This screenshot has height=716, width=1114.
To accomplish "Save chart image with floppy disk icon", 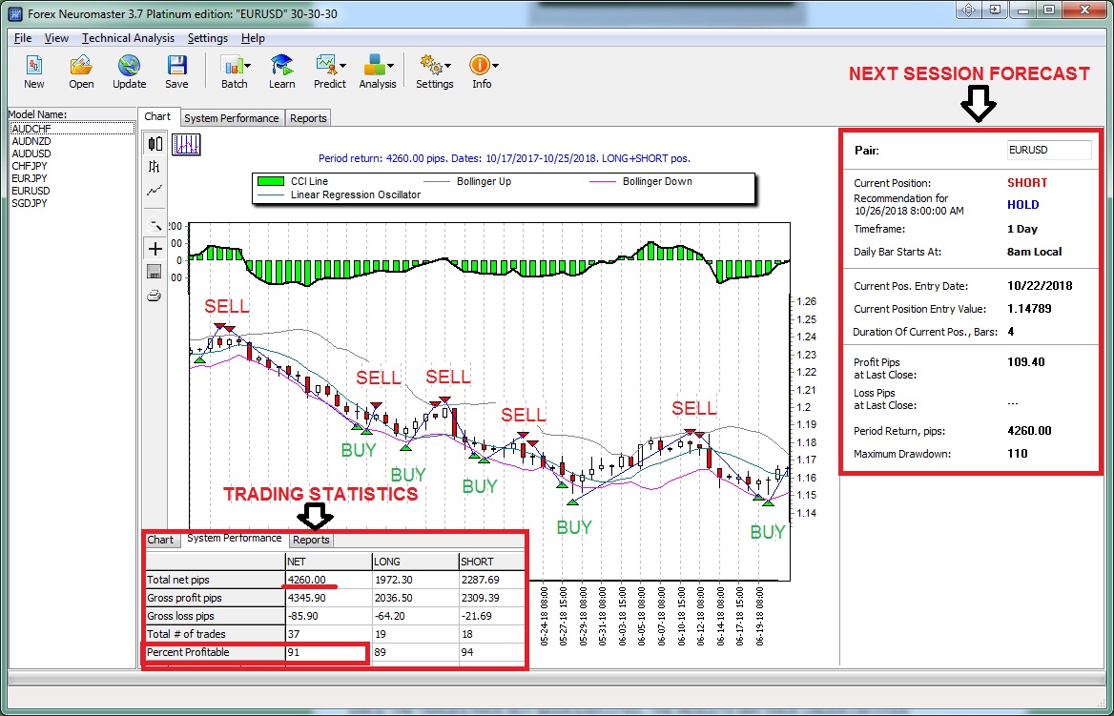I will 155,273.
